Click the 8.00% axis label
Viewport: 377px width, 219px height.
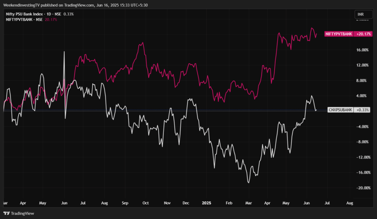coord(362,81)
